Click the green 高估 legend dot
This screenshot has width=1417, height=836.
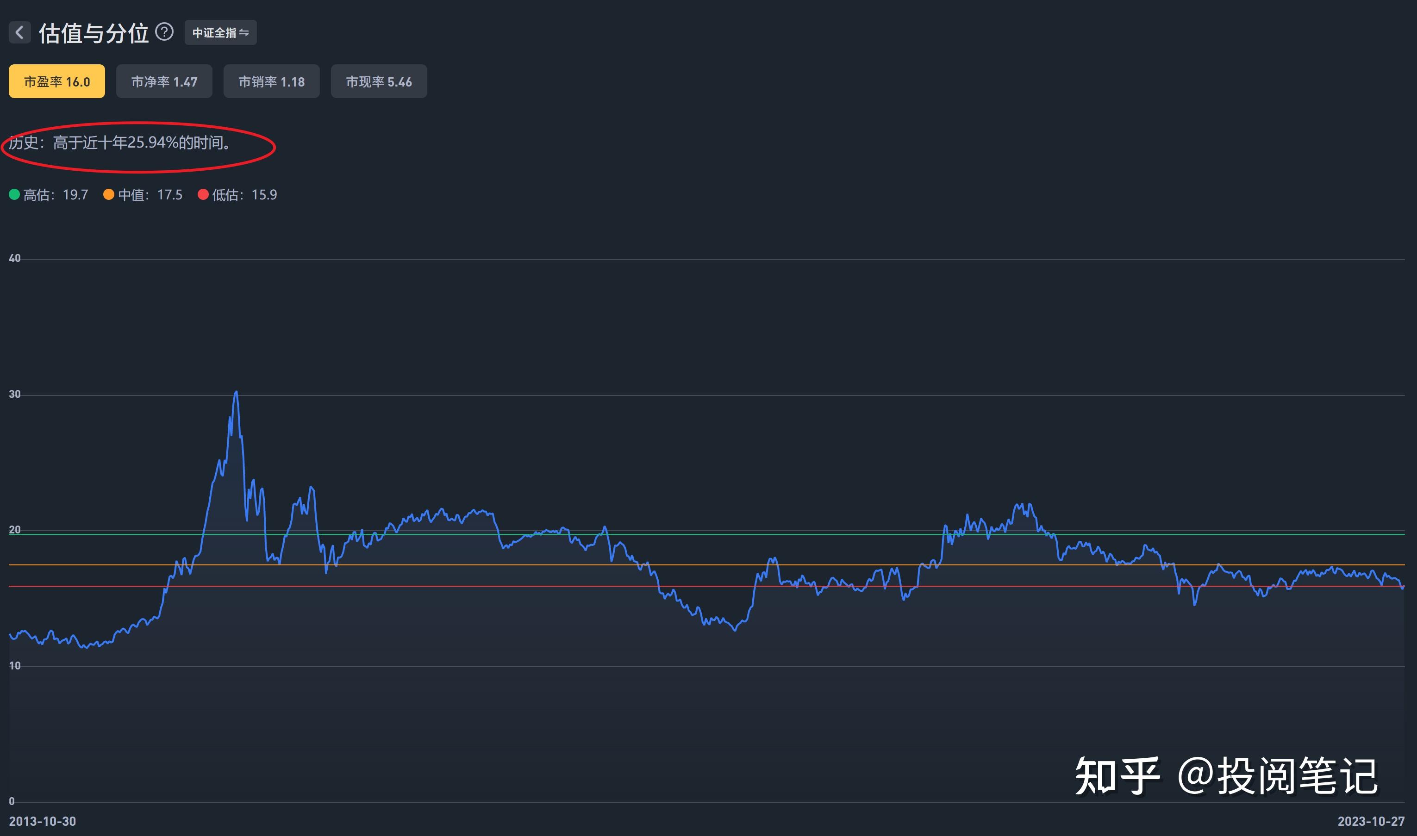tap(15, 195)
